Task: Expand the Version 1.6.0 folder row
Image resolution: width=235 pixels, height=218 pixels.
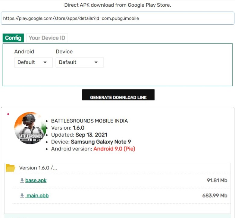Action: (38, 168)
